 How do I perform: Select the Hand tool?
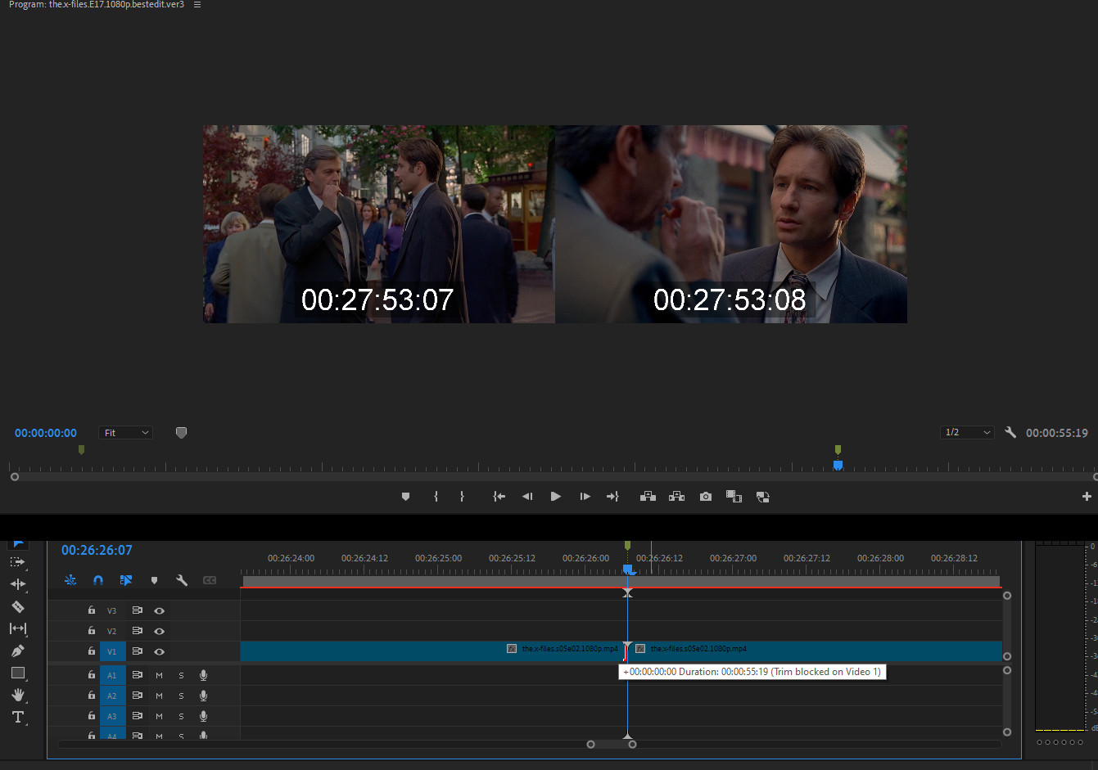tap(17, 695)
